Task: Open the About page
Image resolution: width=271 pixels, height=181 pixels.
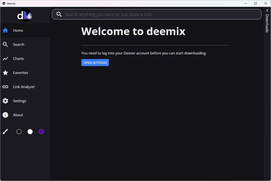Action: [25, 115]
